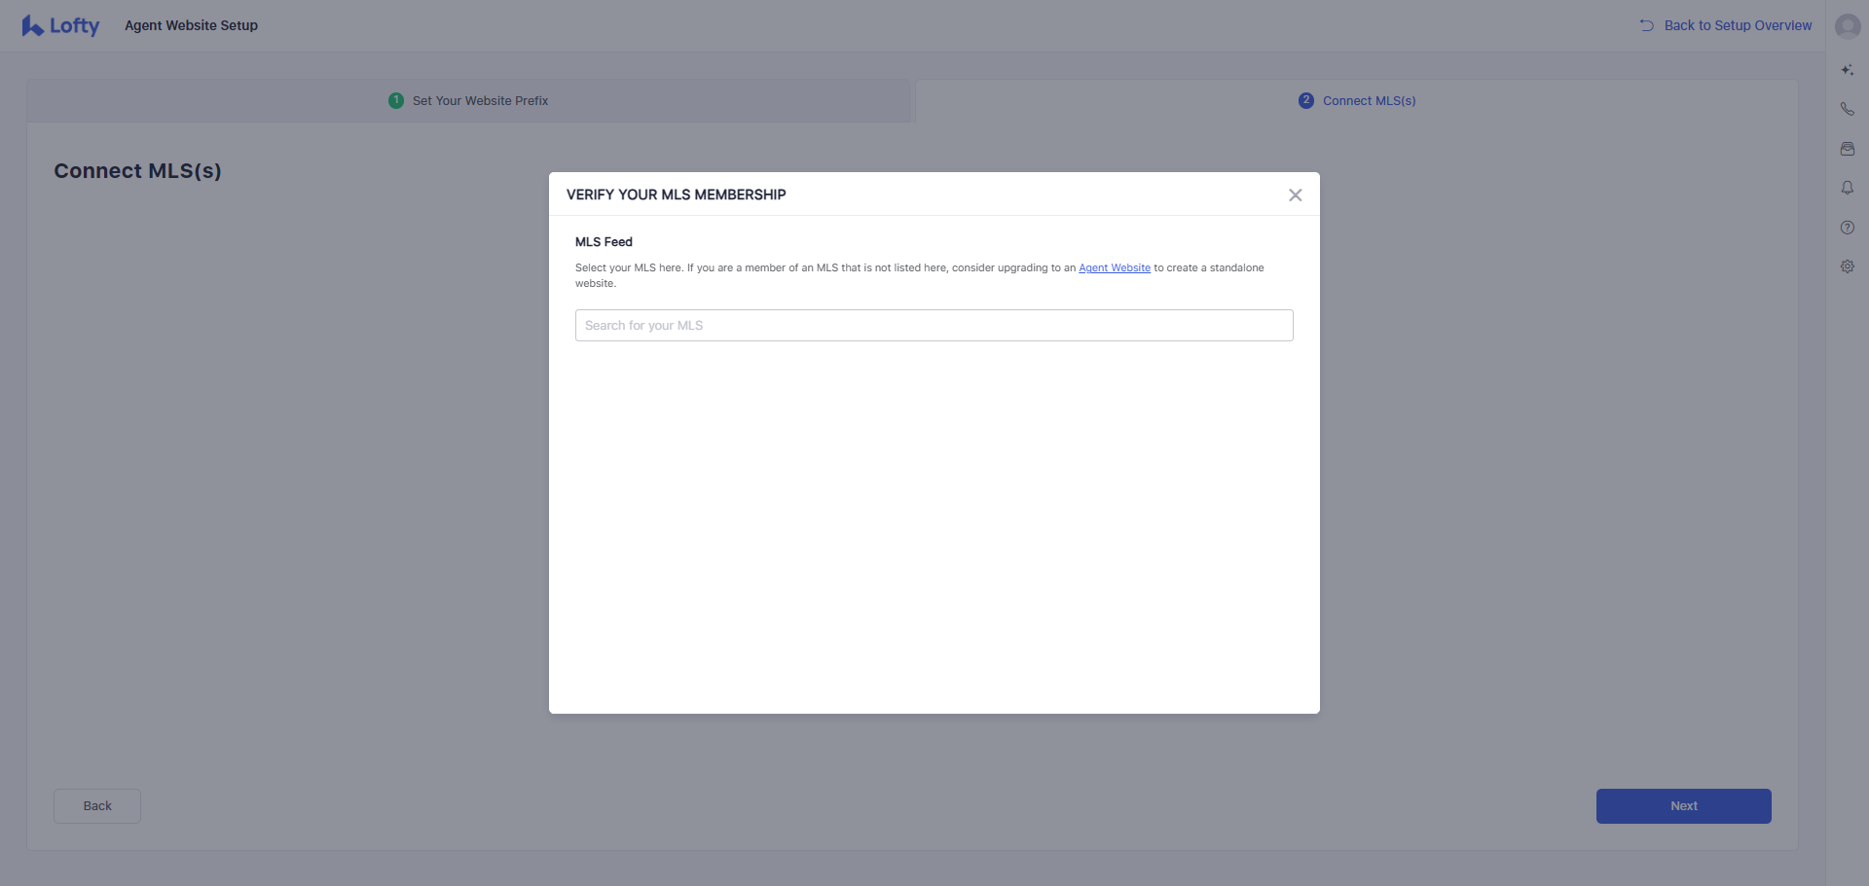Click the blue step 2 badge
This screenshot has height=886, width=1869.
1306,101
